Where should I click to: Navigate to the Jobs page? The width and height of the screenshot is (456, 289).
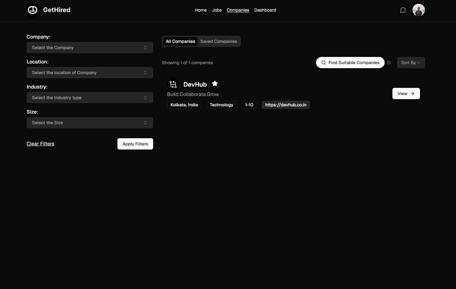pos(217,10)
